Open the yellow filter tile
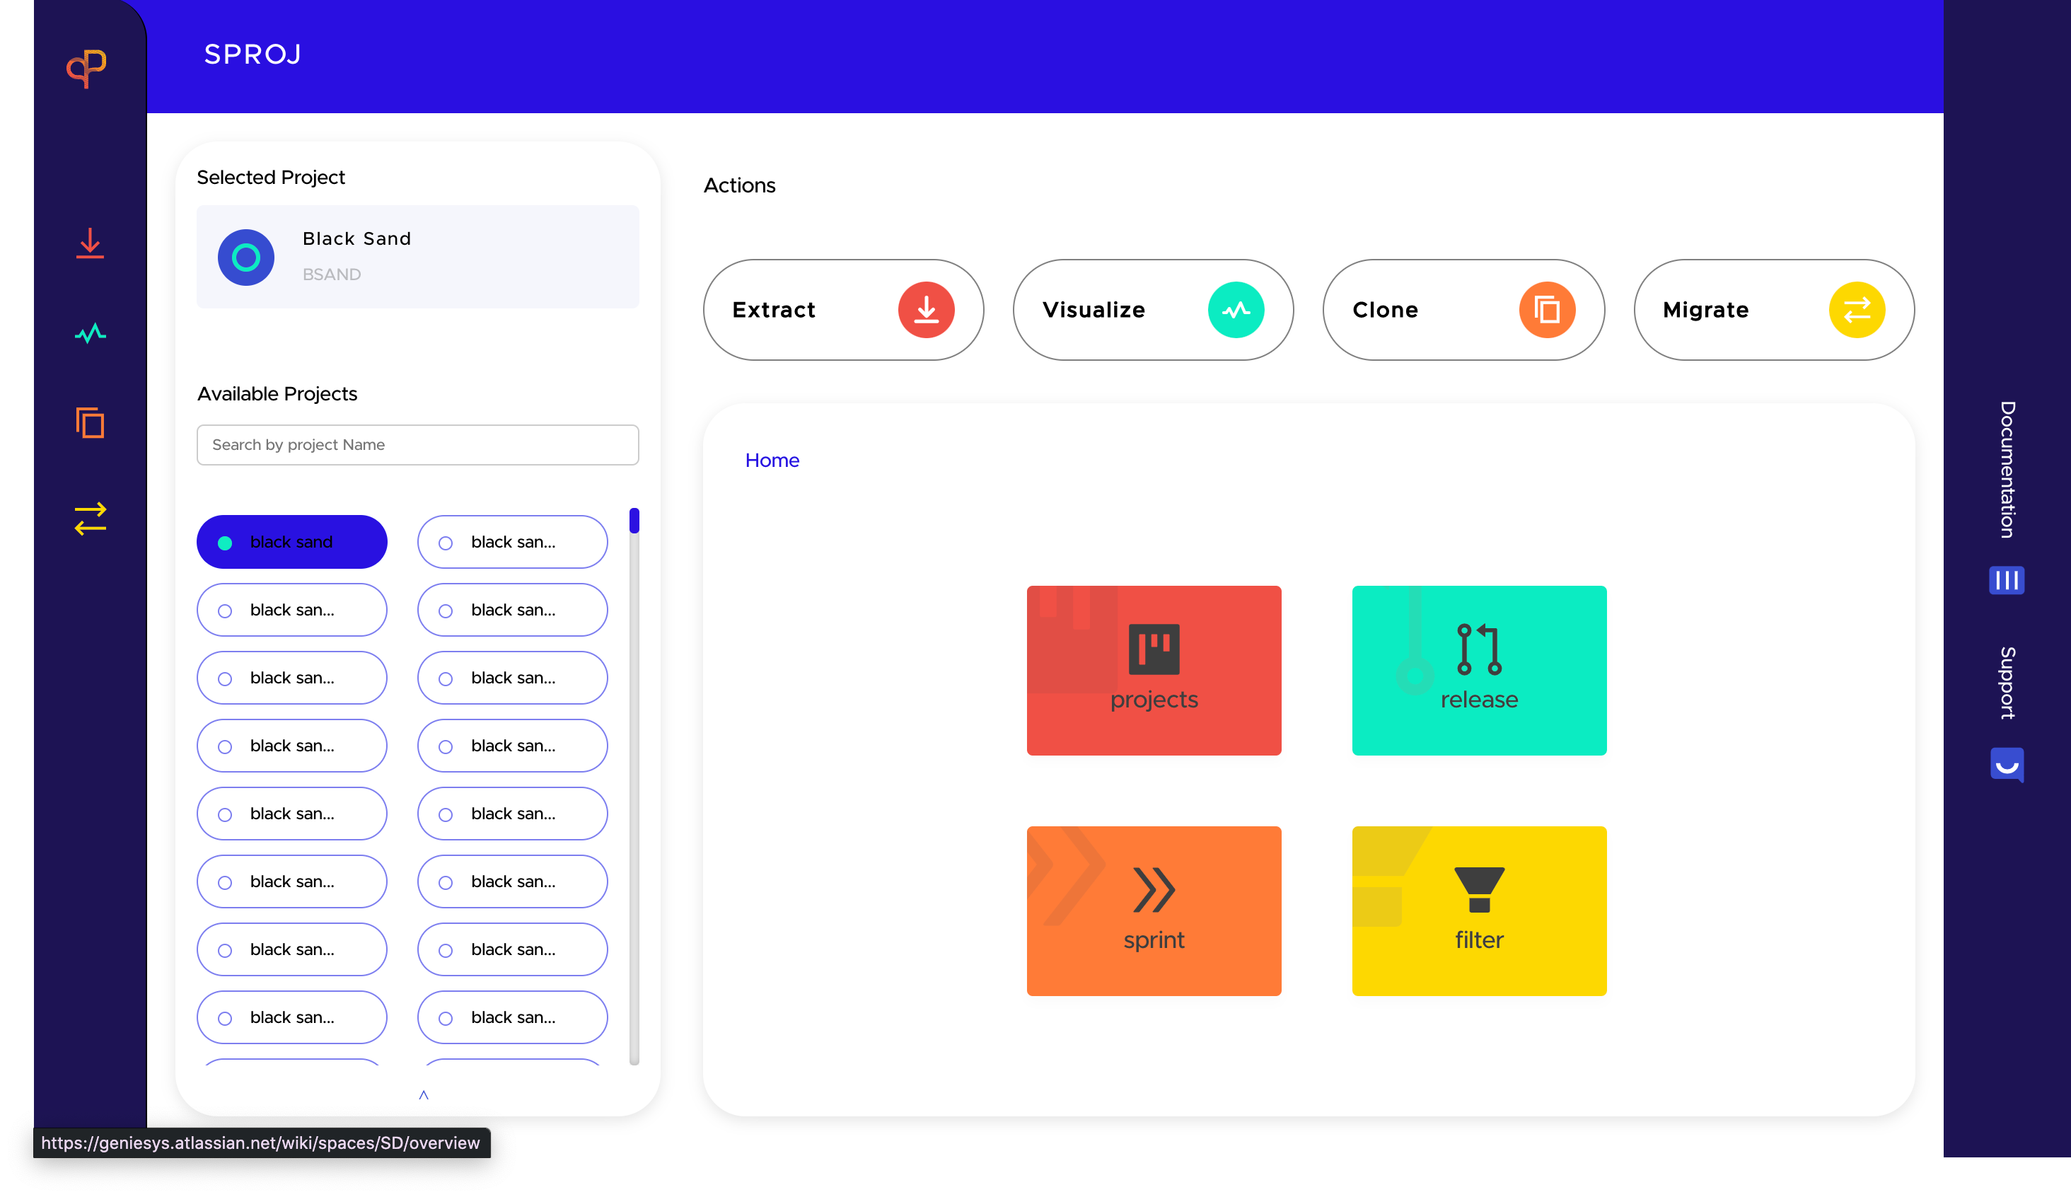The image size is (2071, 1197). point(1479,911)
